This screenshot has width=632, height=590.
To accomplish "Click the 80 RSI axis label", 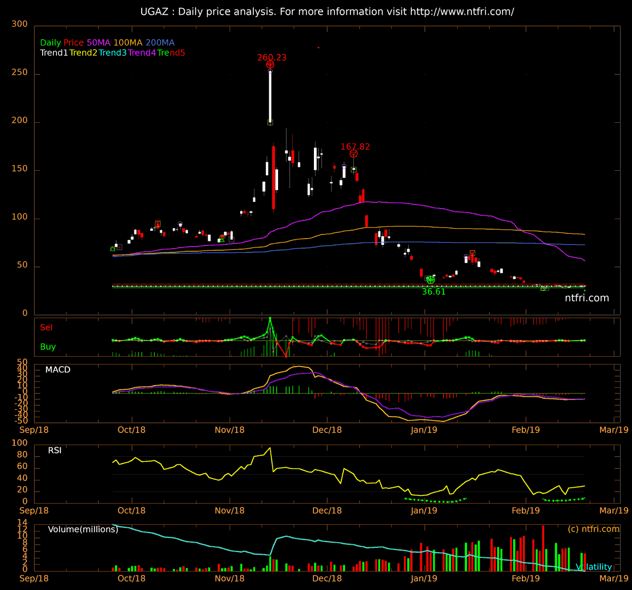I will [x=22, y=456].
